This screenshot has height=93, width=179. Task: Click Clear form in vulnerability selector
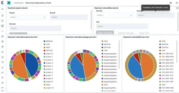144,33
